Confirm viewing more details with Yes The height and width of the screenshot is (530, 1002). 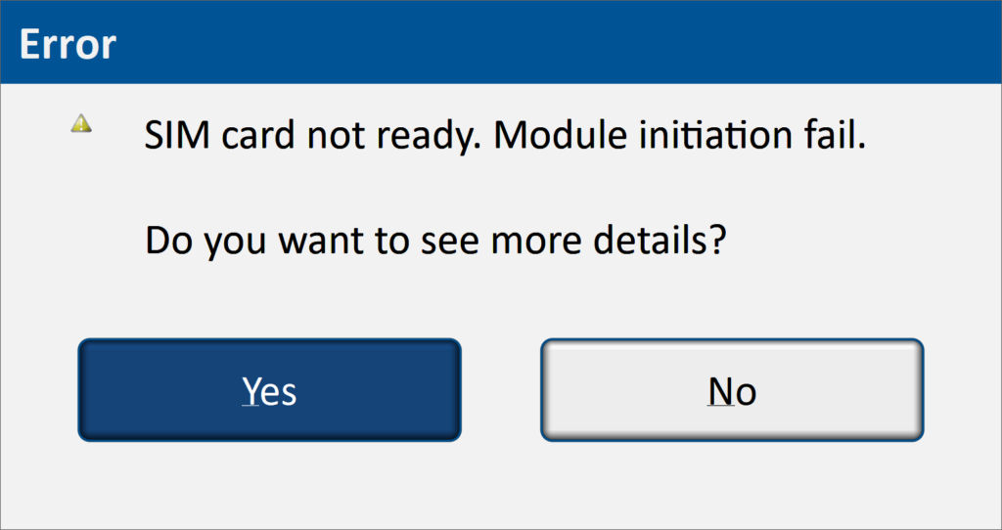tap(269, 390)
